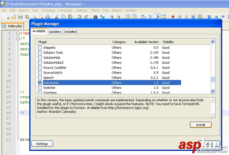Screen dimensions: 229x155
Task: Select the index.php document tab
Action: [x=12, y=26]
